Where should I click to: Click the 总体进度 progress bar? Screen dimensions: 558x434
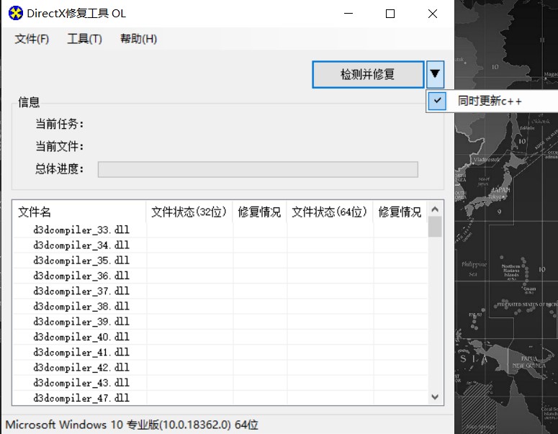[x=258, y=169]
